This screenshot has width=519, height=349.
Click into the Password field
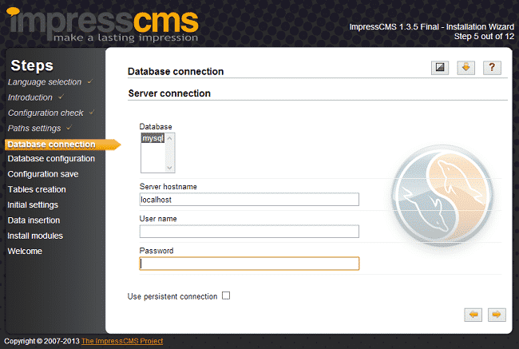click(x=249, y=264)
